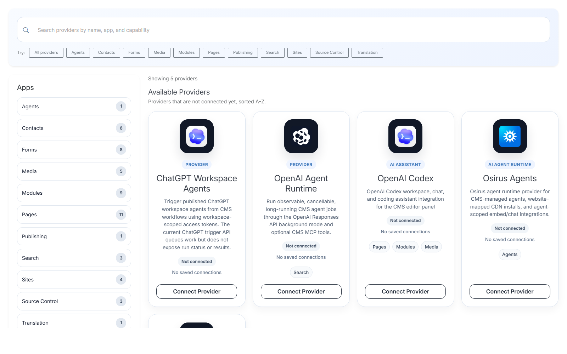The width and height of the screenshot is (567, 354).
Task: Apply the Translation suggestion chip
Action: 367,53
